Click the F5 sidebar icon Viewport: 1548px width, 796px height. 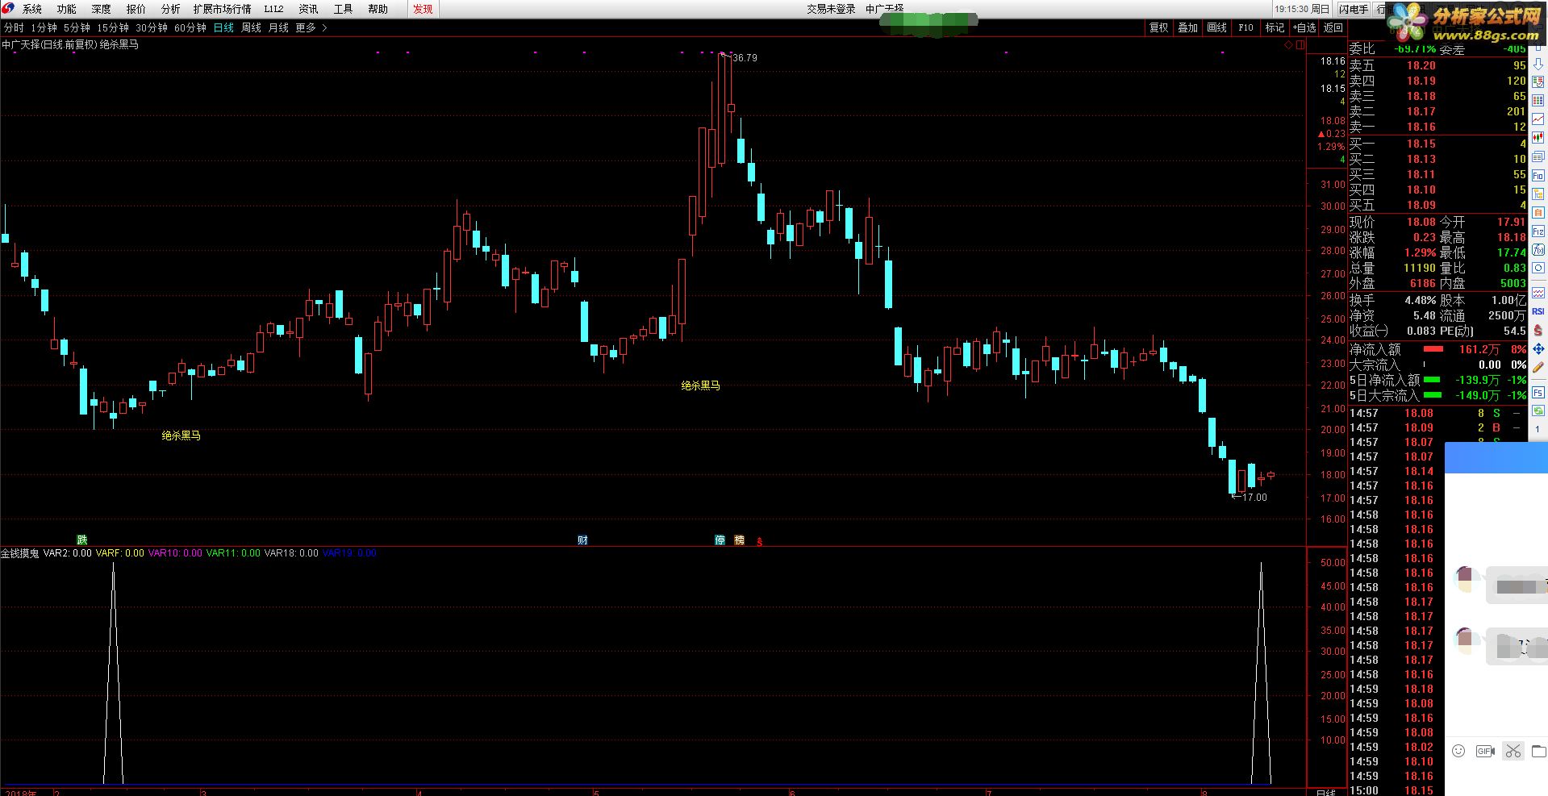click(x=1538, y=393)
